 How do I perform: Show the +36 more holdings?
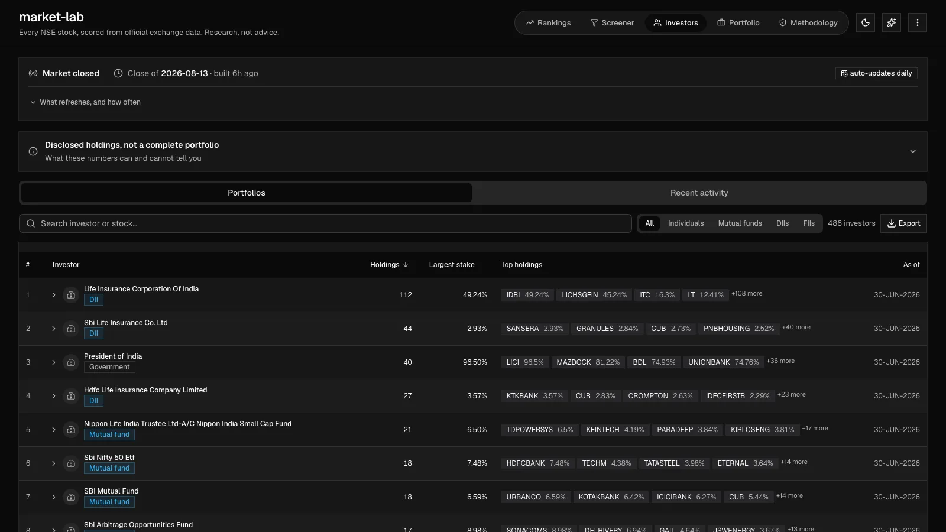click(x=780, y=361)
